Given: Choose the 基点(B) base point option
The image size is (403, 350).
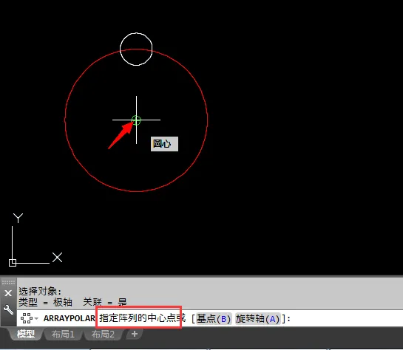Looking at the screenshot, I should (214, 319).
